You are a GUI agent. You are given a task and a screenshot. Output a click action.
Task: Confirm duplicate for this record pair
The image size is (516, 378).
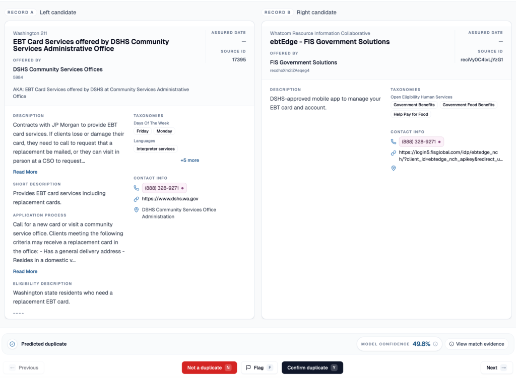click(312, 367)
